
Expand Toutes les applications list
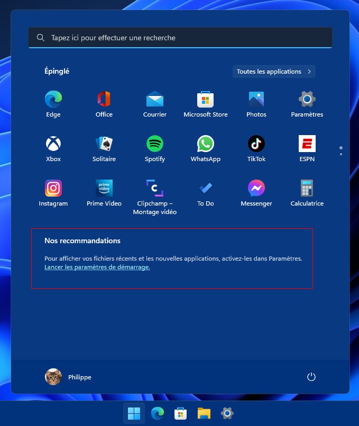coord(274,72)
